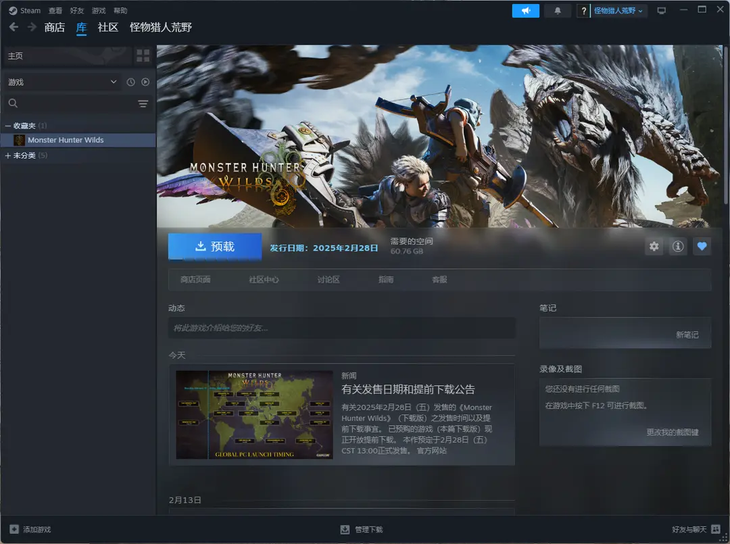Select Monster Hunter Wilds in library list
Screen dimensions: 730x544
[78, 140]
